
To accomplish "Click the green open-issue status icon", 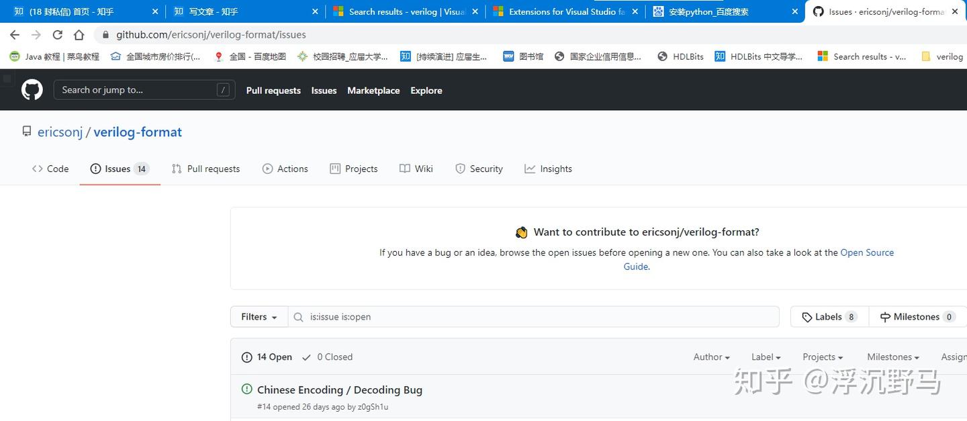I will [x=246, y=389].
